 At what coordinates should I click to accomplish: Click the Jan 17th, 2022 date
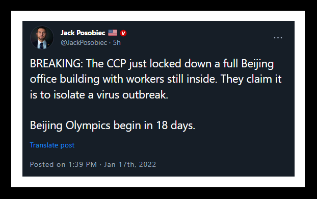tap(130, 164)
